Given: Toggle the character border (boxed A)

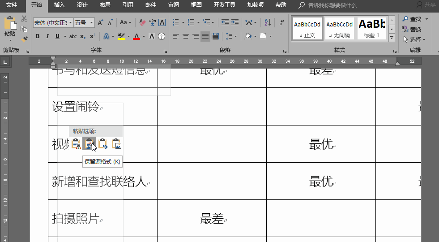Looking at the screenshot, I should pos(162,22).
